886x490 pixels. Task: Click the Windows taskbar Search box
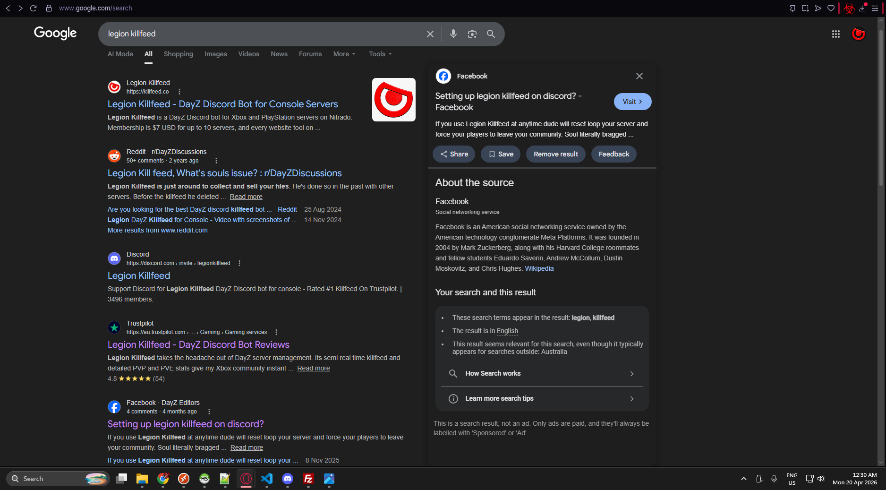coord(58,479)
